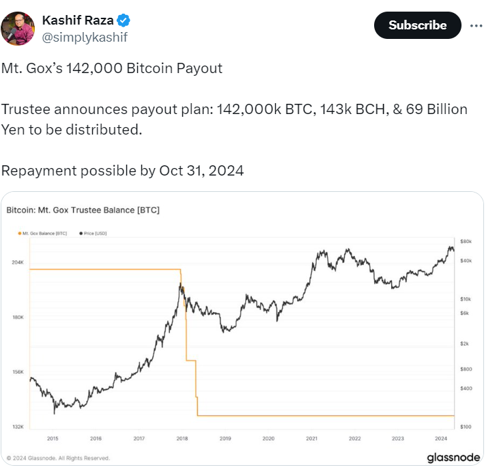Image resolution: width=497 pixels, height=474 pixels.
Task: Click the Glassnode copyright notice
Action: tap(58, 458)
